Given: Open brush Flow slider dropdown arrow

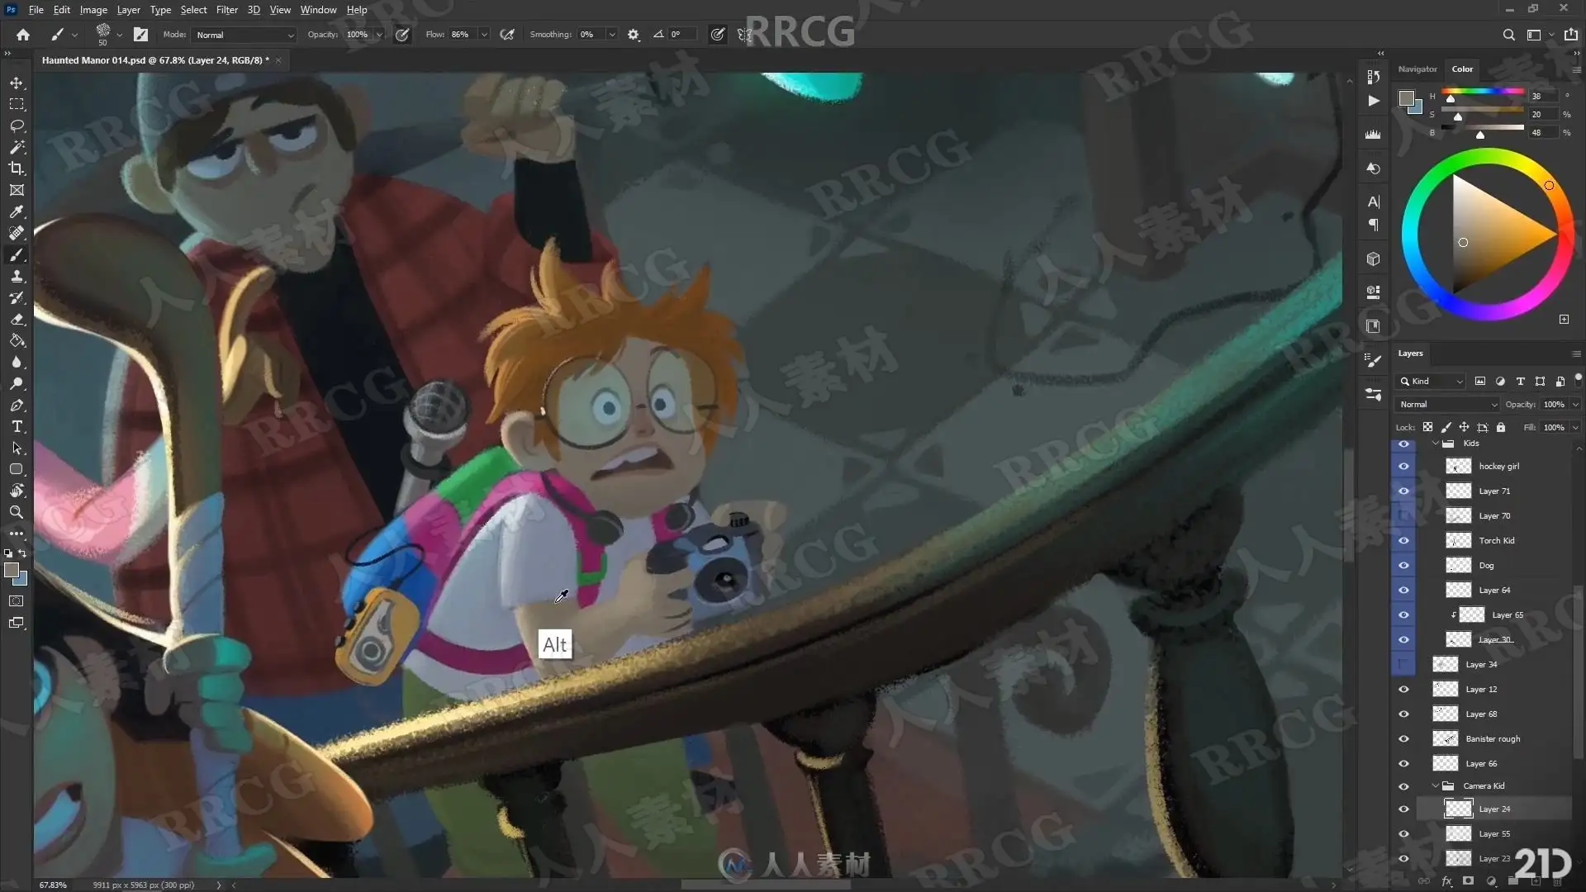Looking at the screenshot, I should pos(484,35).
